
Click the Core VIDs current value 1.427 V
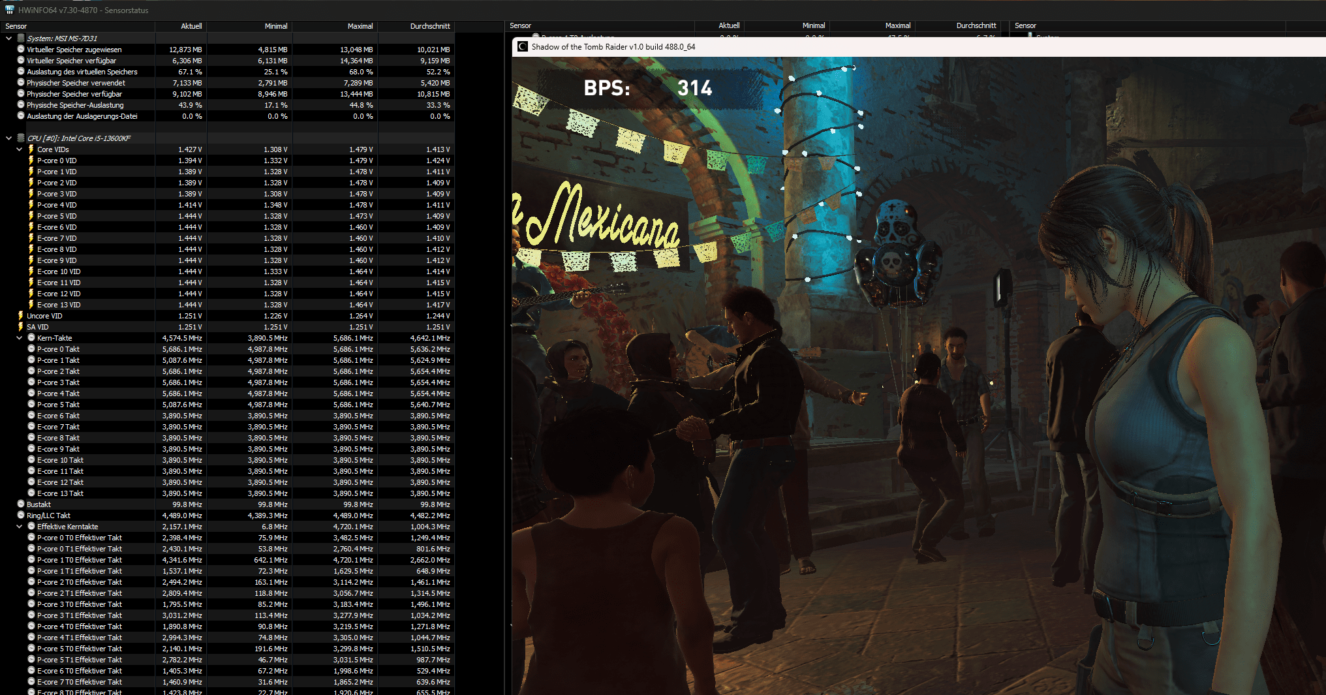click(190, 149)
